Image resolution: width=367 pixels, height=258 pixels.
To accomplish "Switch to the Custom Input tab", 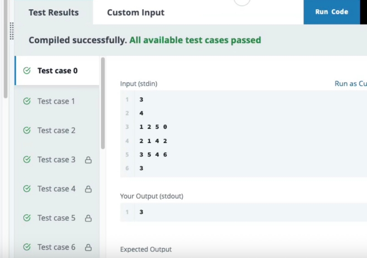I will click(x=136, y=12).
